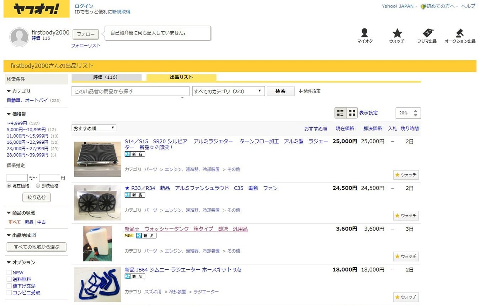Check the コンビニ受取 option

coord(9,292)
